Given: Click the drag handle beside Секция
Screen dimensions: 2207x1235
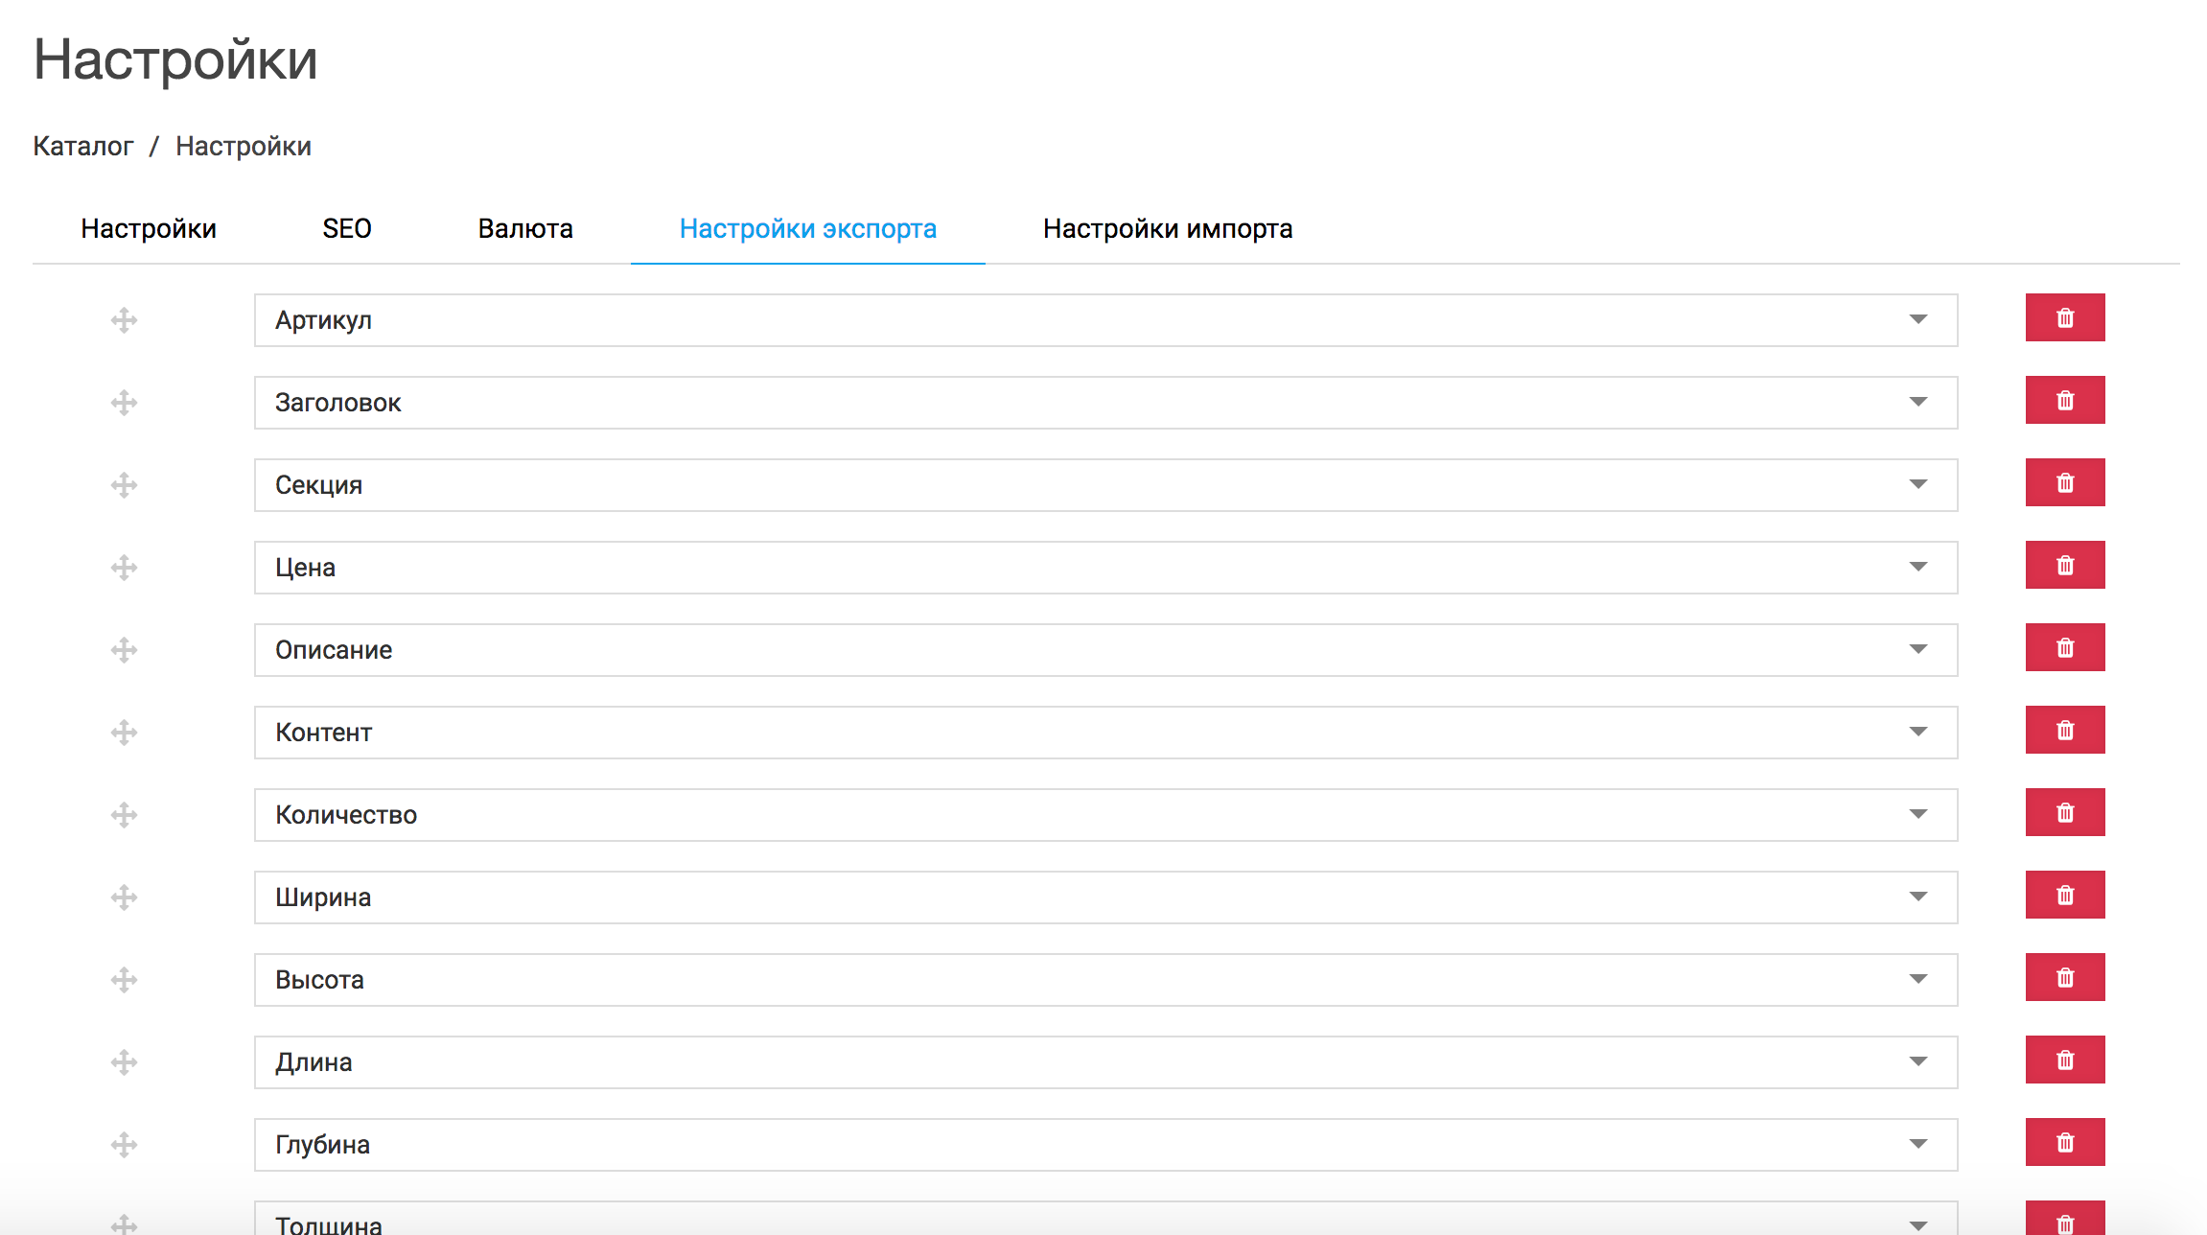Looking at the screenshot, I should coord(124,485).
